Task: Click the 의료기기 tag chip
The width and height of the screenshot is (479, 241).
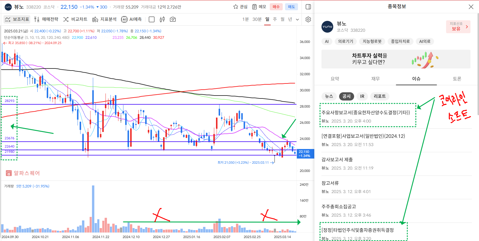Action: coord(346,41)
